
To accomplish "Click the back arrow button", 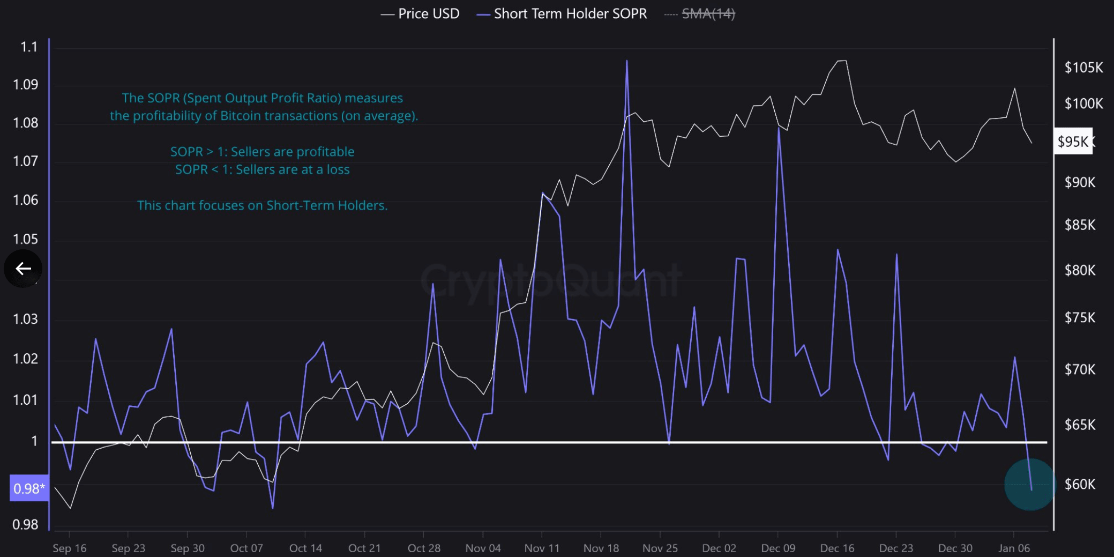I will (x=23, y=268).
